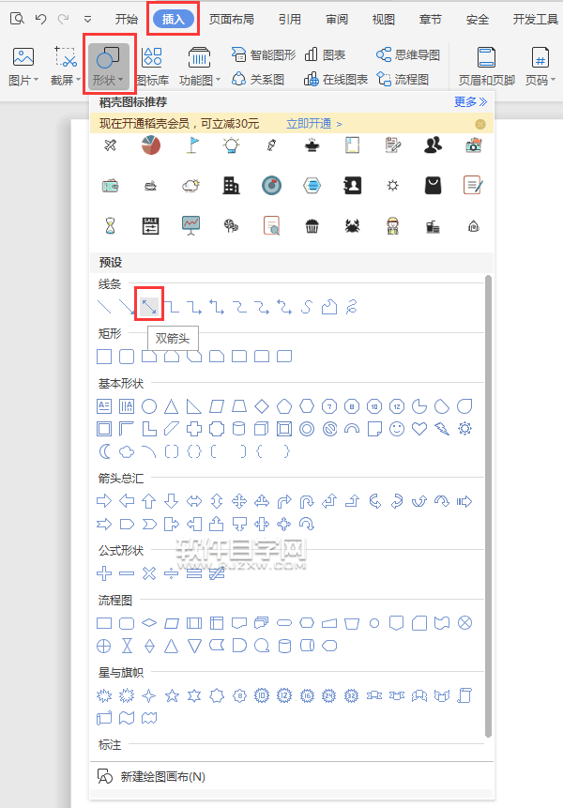Pick the division sign formula shape
This screenshot has height=808, width=563.
172,573
